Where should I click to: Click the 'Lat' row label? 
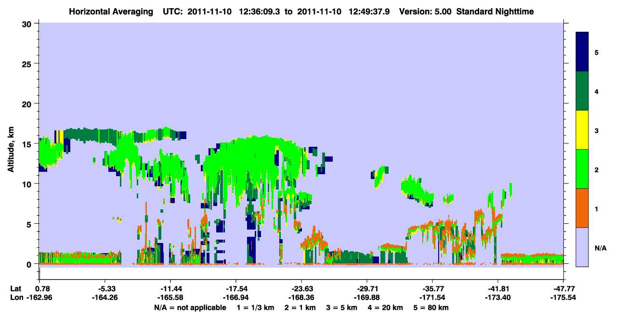[x=15, y=289]
